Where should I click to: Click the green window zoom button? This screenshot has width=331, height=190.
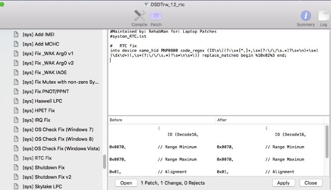point(2,4)
